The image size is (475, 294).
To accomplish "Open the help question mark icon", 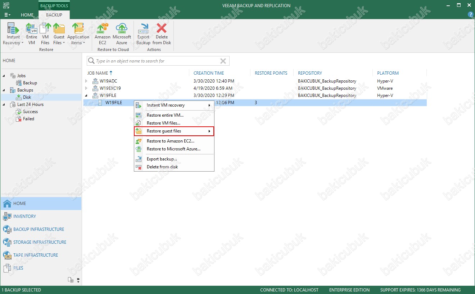I will (470, 15).
